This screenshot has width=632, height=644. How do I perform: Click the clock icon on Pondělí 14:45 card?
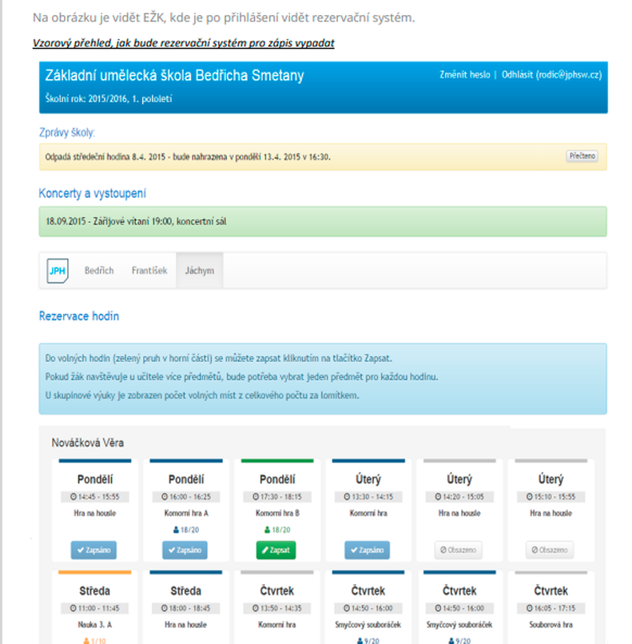(x=73, y=496)
